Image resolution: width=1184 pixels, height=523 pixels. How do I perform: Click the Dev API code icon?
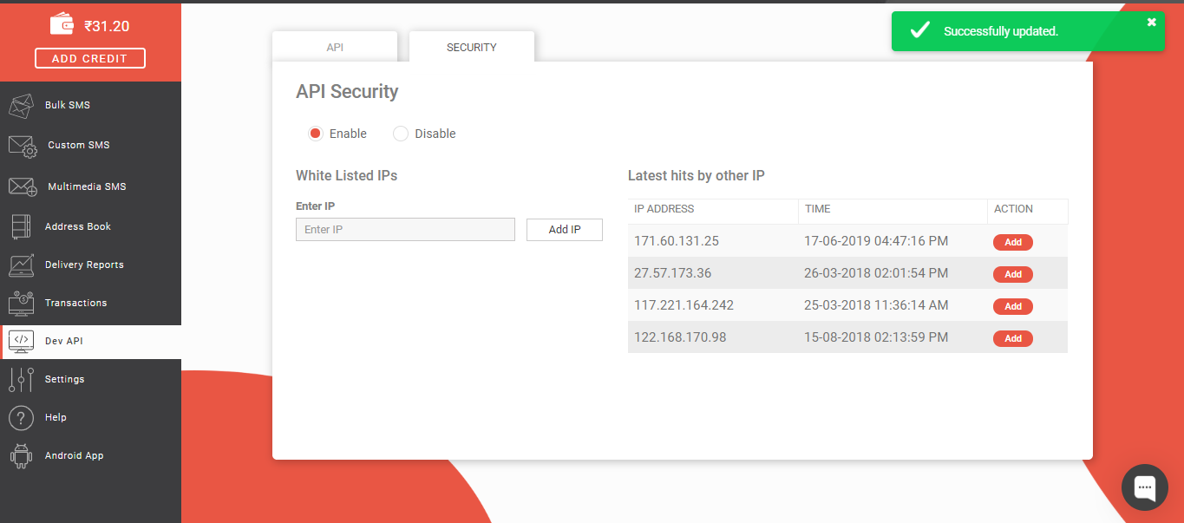(21, 341)
